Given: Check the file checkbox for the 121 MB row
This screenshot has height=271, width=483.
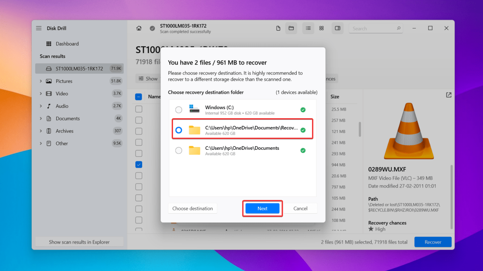Looking at the screenshot, I should point(139,131).
